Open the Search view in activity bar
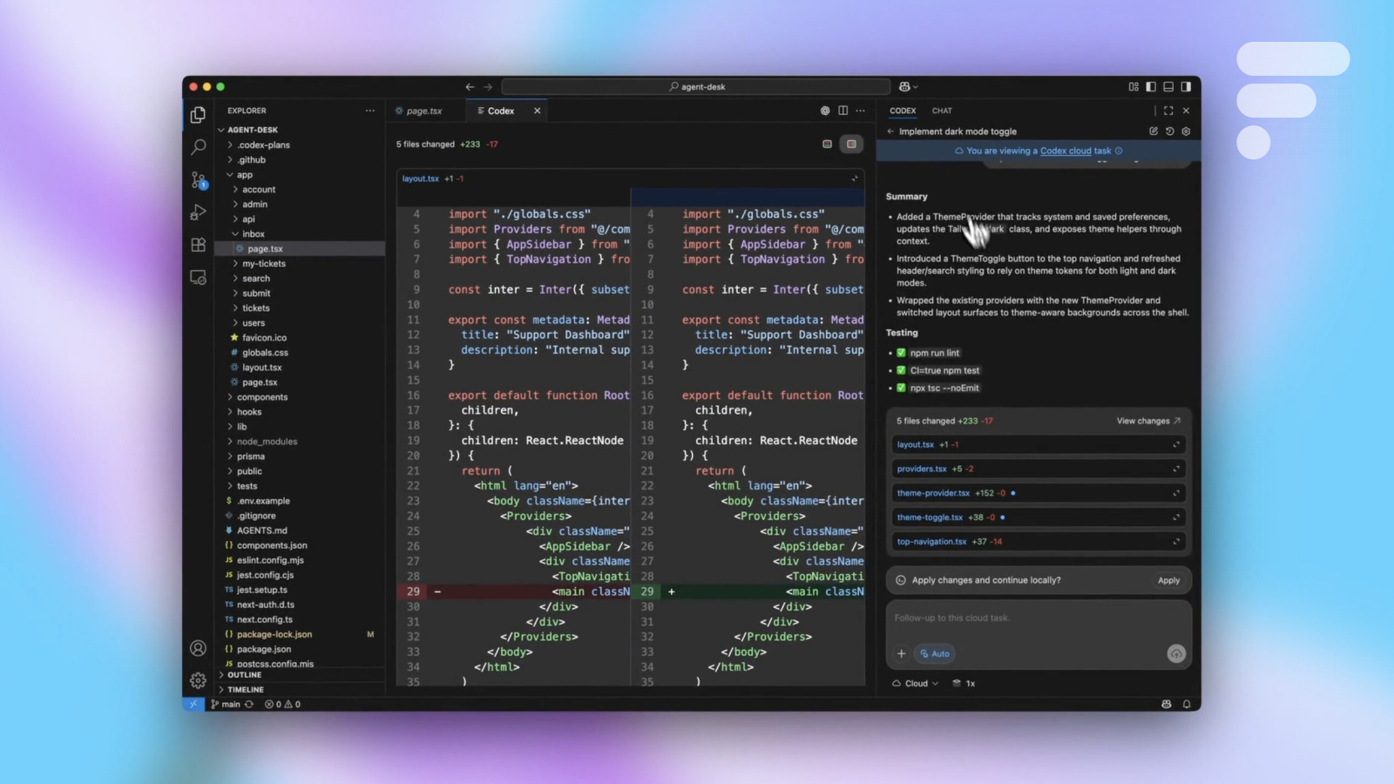This screenshot has width=1394, height=784. pos(199,147)
